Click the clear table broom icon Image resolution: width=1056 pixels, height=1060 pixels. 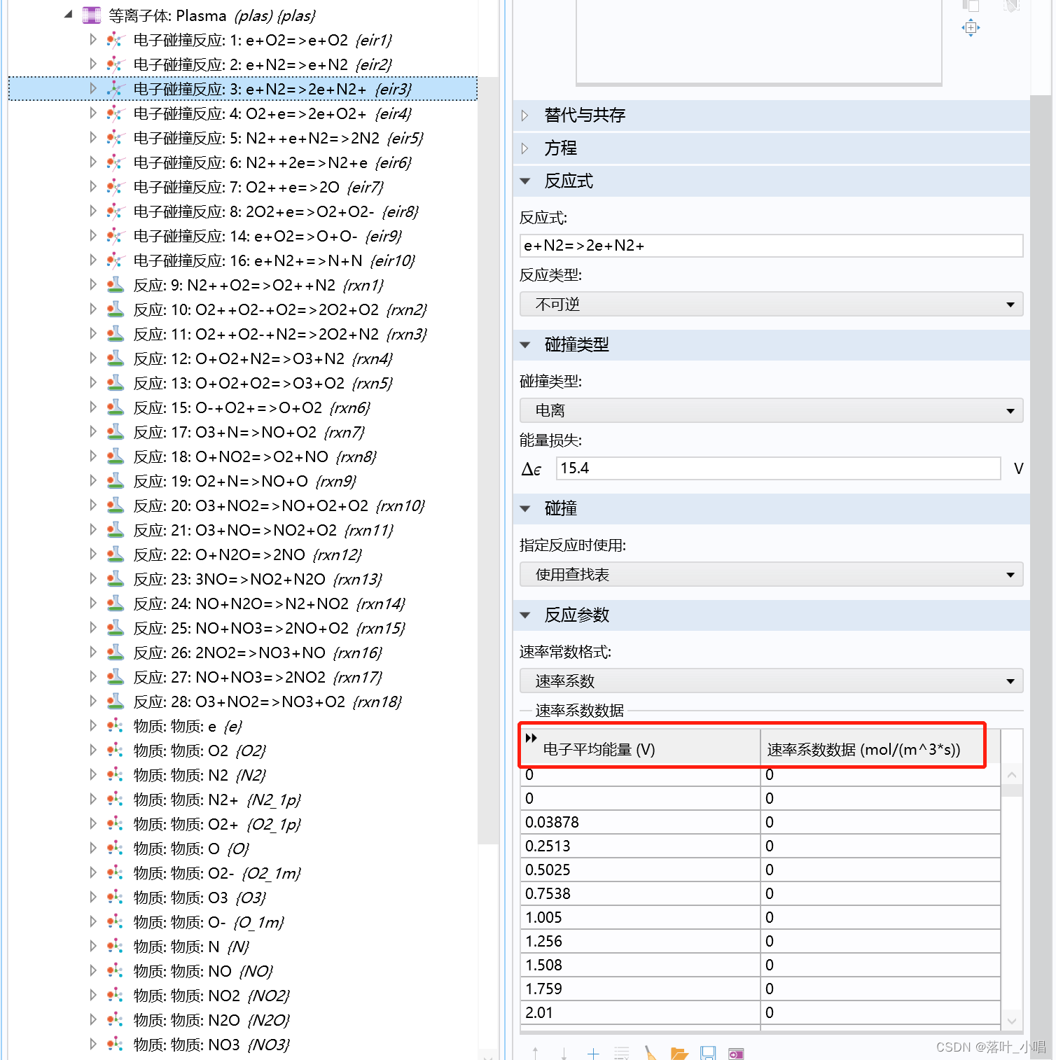click(x=651, y=1053)
